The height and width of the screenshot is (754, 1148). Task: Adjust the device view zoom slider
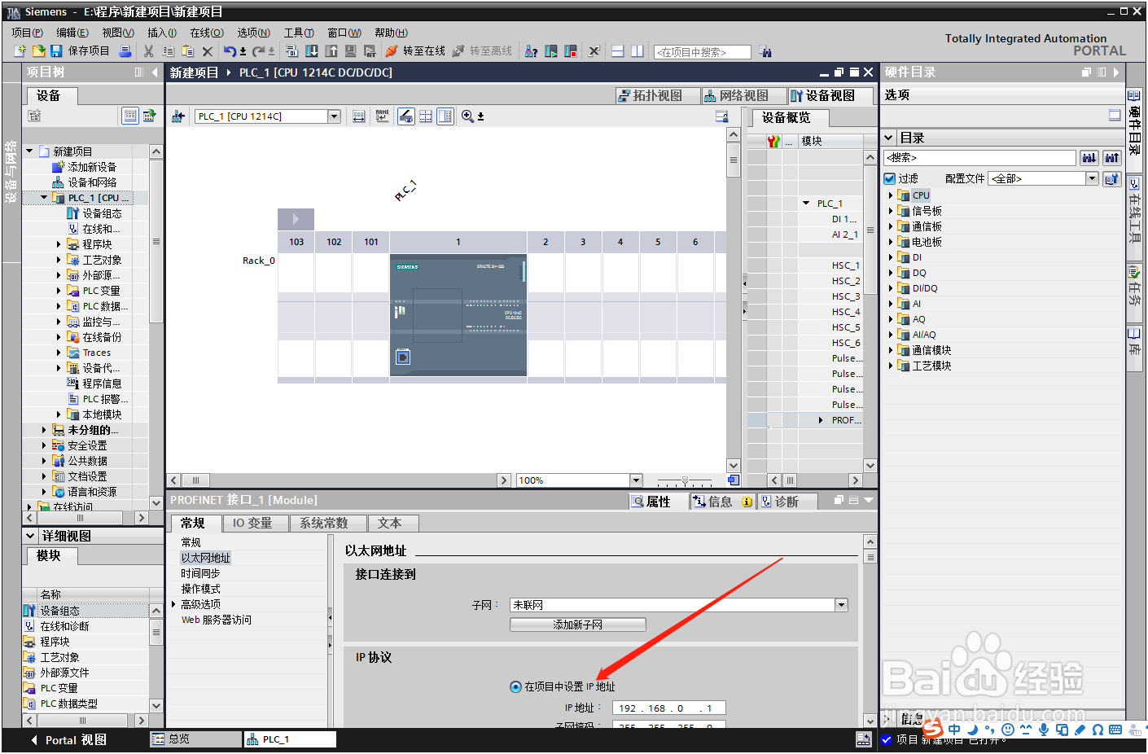click(685, 480)
